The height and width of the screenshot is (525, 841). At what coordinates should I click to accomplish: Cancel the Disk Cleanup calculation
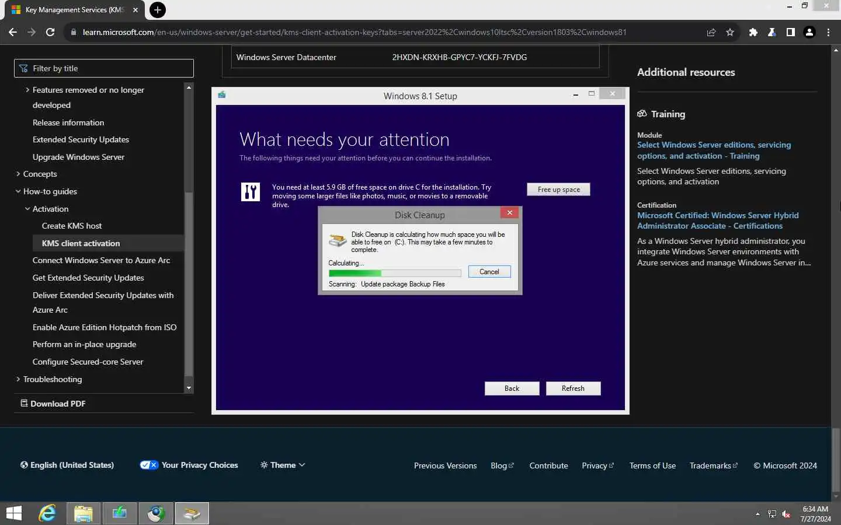click(489, 272)
